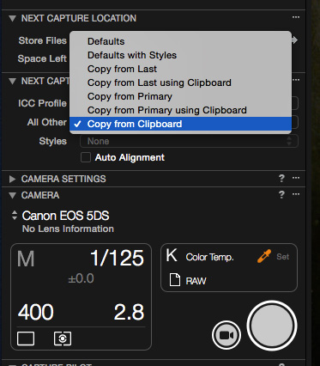Switch camera using Canon EOS 5DS selector arrows
The image size is (320, 366).
click(15, 215)
